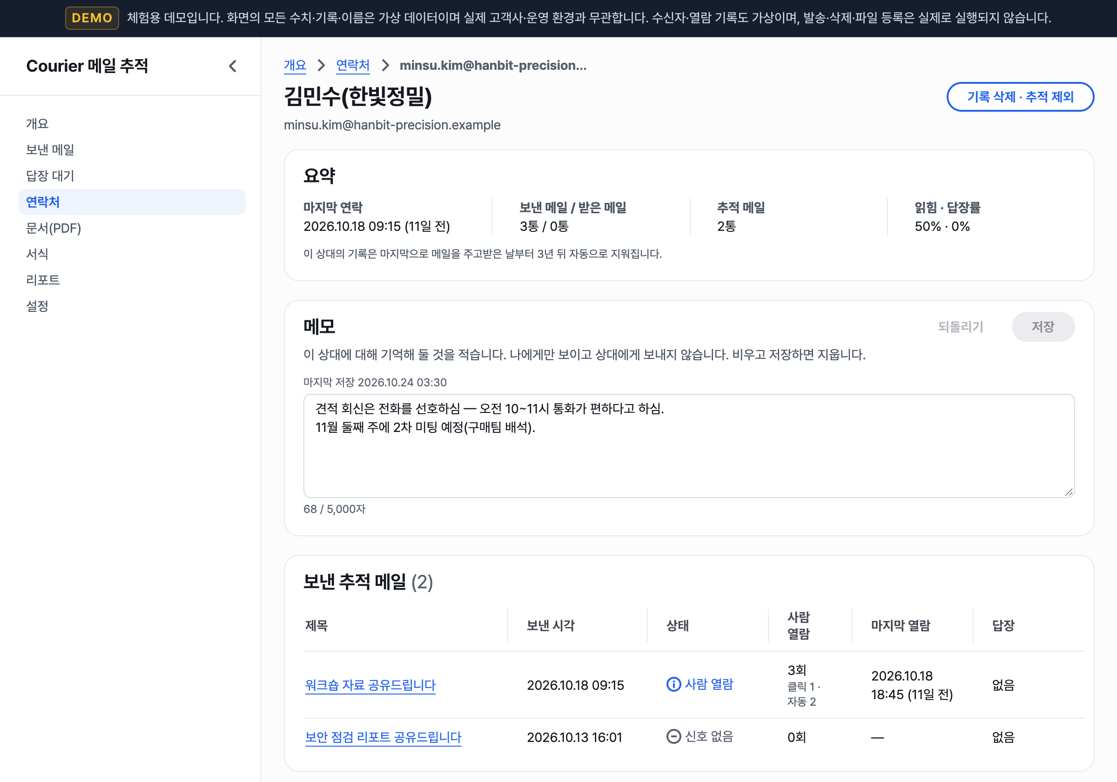The image size is (1117, 782).
Task: Open 설정 in the sidebar
Action: click(132, 306)
